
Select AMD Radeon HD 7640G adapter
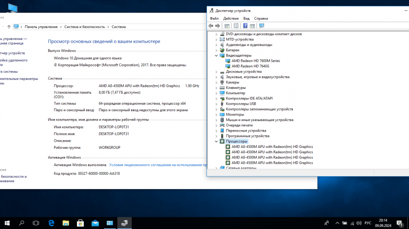point(250,66)
